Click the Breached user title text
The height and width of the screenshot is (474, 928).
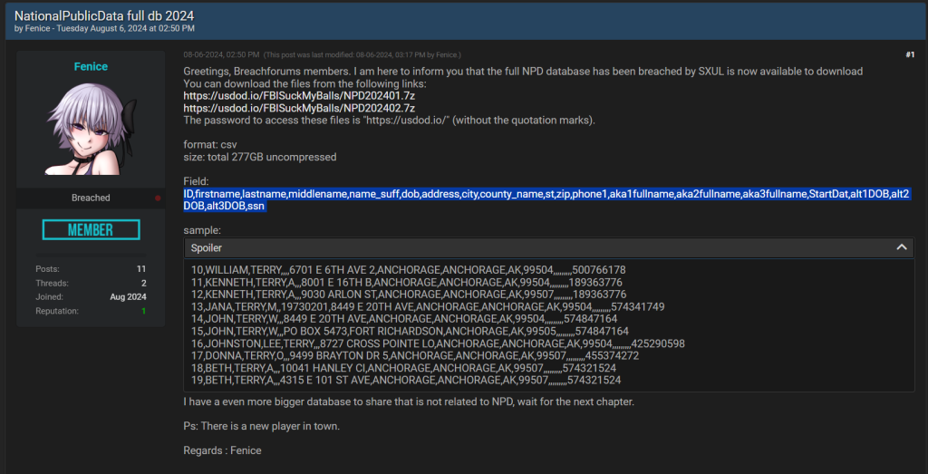click(91, 198)
